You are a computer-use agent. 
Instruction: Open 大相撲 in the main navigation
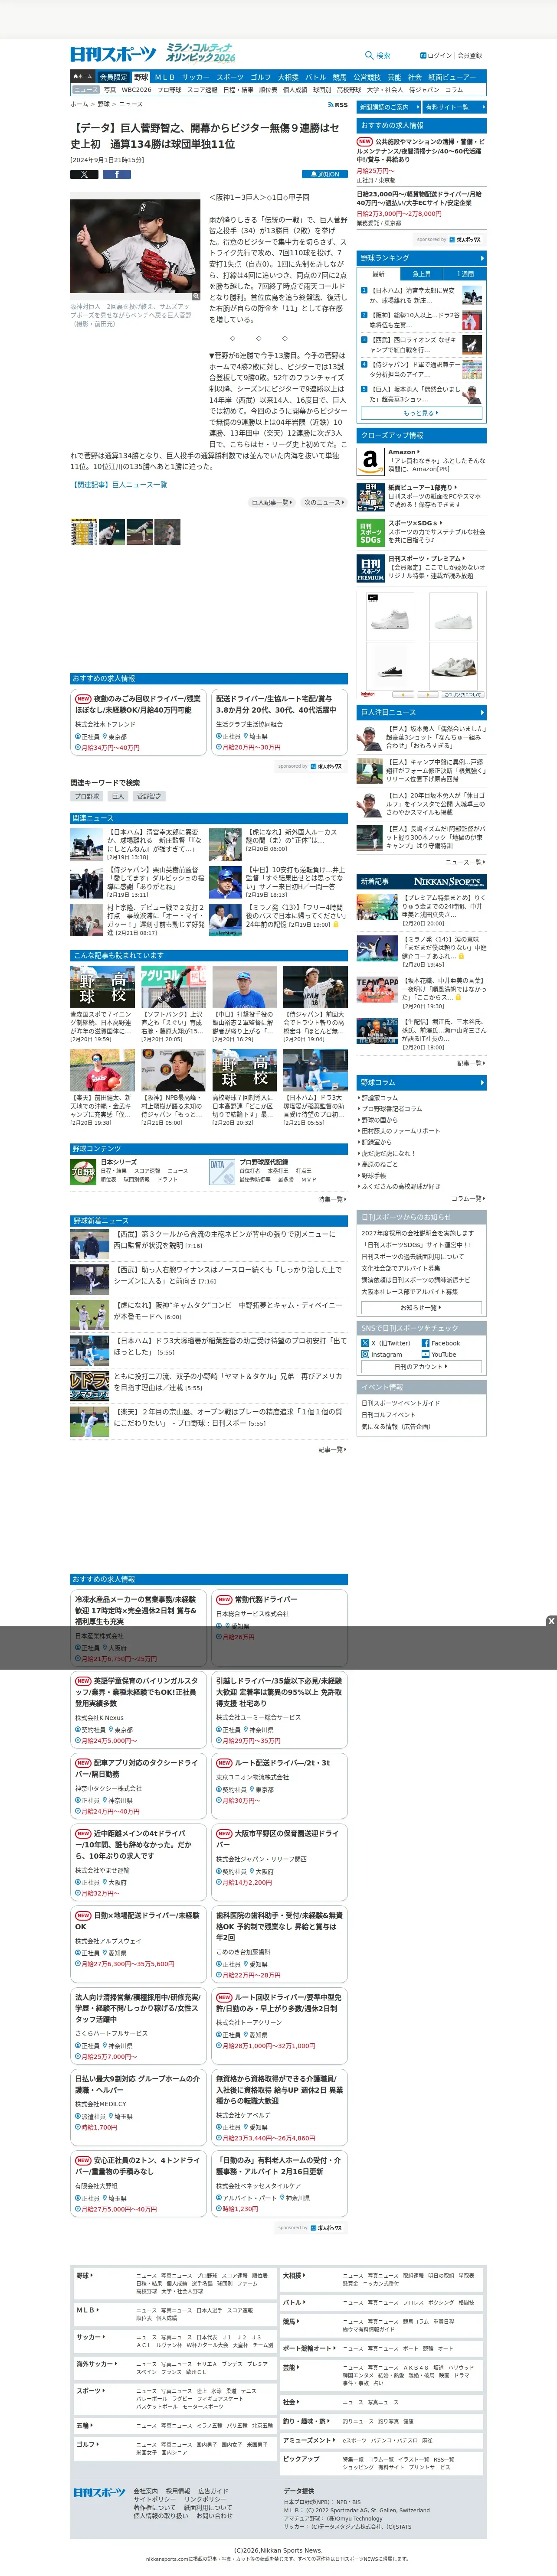pos(288,77)
